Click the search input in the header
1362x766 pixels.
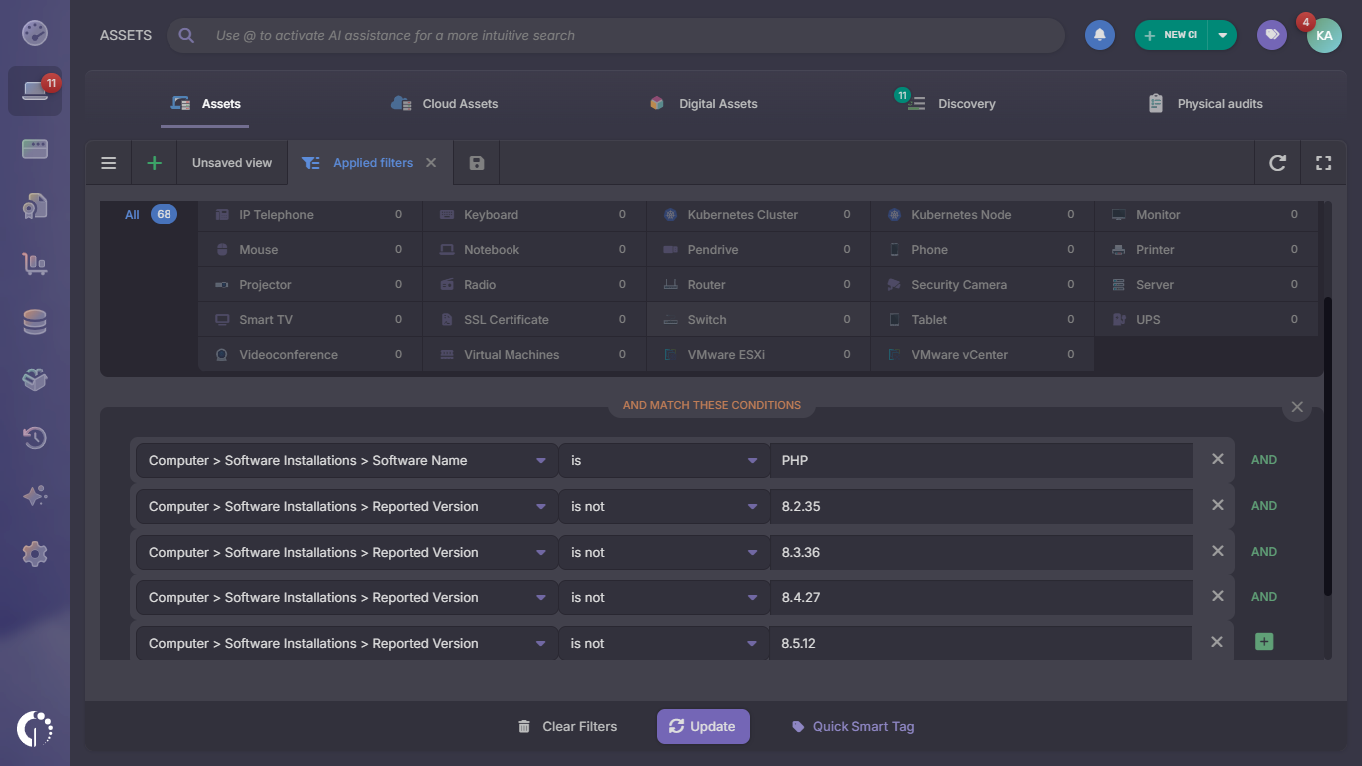[x=615, y=35]
